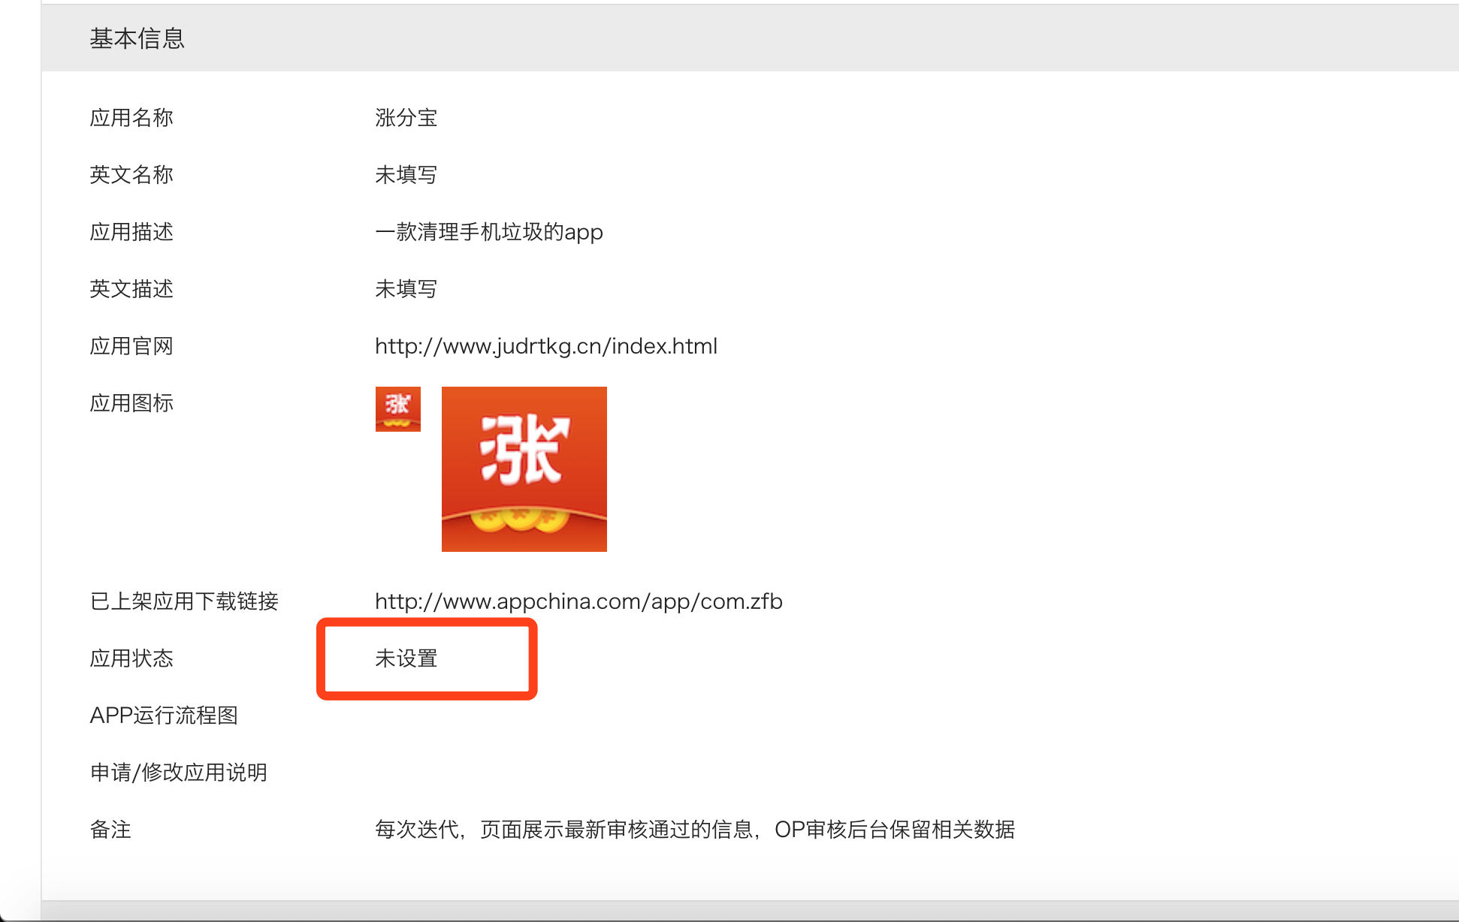Click the 涨分宝 application name value

(406, 118)
